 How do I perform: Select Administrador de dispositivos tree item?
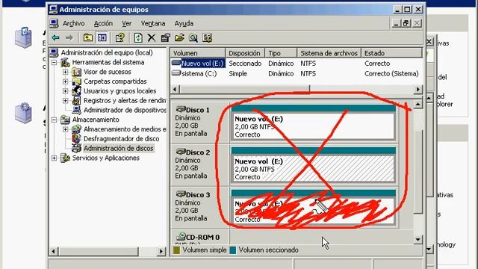pos(125,110)
